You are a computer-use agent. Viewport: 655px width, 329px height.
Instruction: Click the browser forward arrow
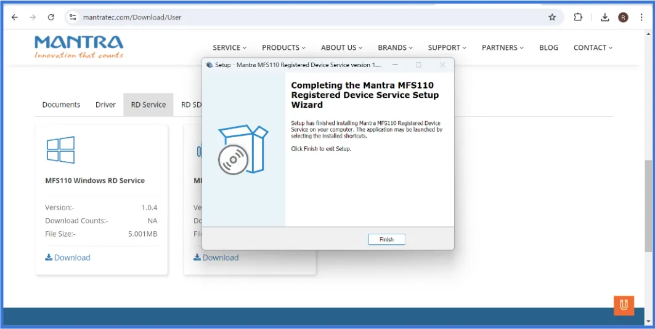click(33, 17)
